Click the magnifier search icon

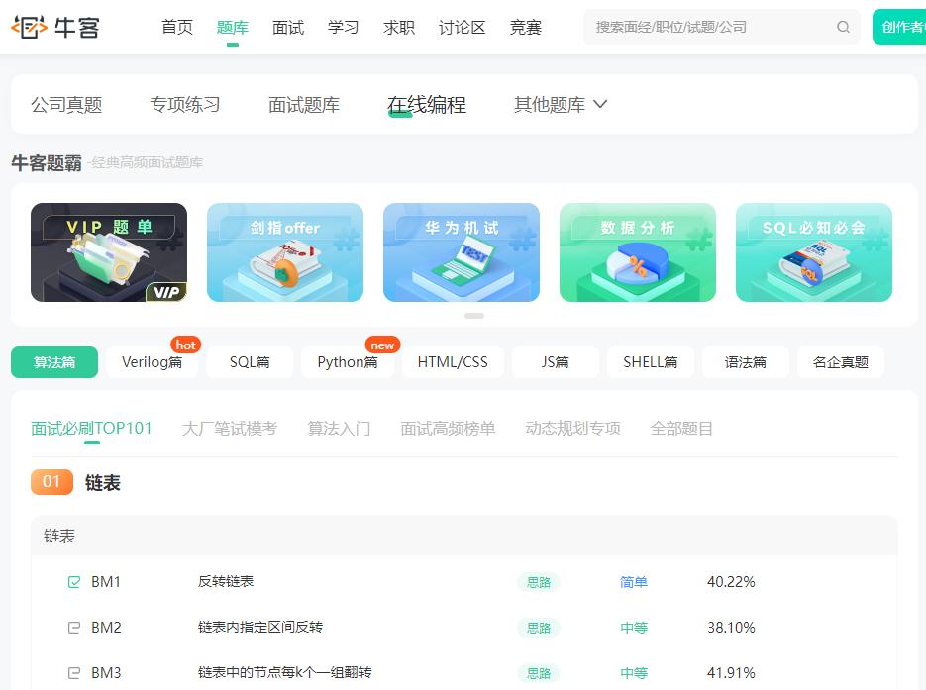843,27
